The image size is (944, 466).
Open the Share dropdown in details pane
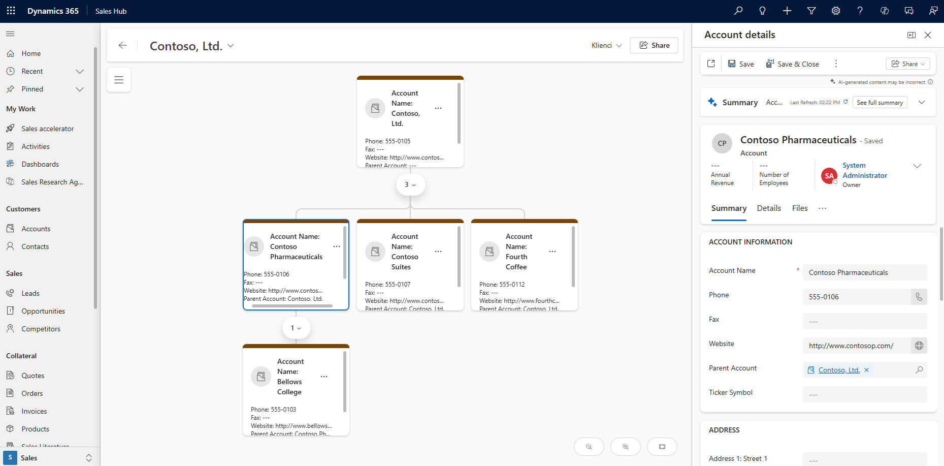tap(908, 64)
